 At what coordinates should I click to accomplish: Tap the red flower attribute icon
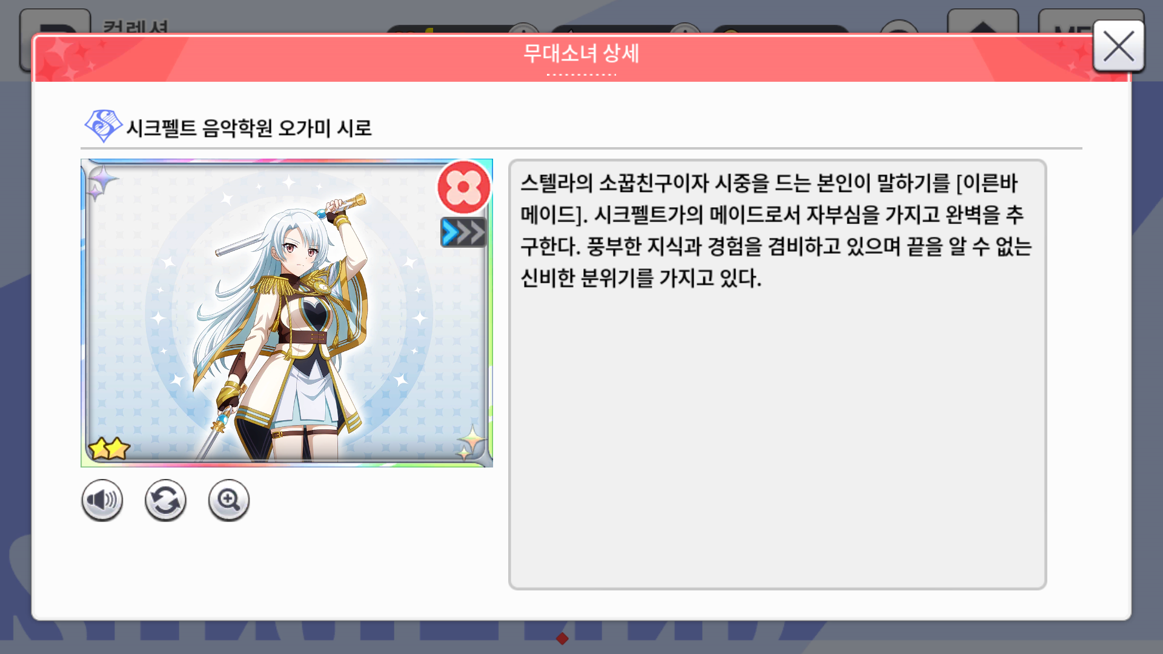click(x=464, y=187)
